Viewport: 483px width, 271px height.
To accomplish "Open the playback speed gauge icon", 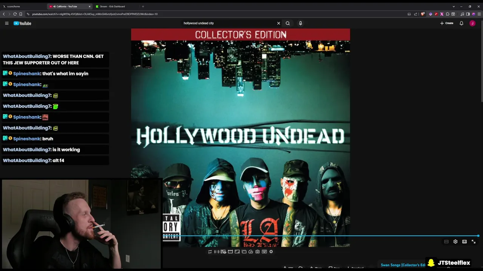I will (x=251, y=252).
